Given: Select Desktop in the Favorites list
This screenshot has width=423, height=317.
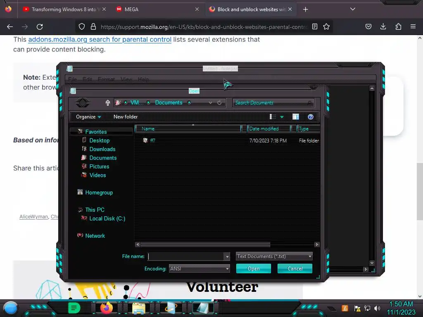Looking at the screenshot, I should pos(99,140).
